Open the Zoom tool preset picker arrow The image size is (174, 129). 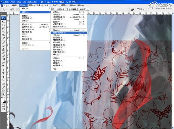click(x=7, y=10)
